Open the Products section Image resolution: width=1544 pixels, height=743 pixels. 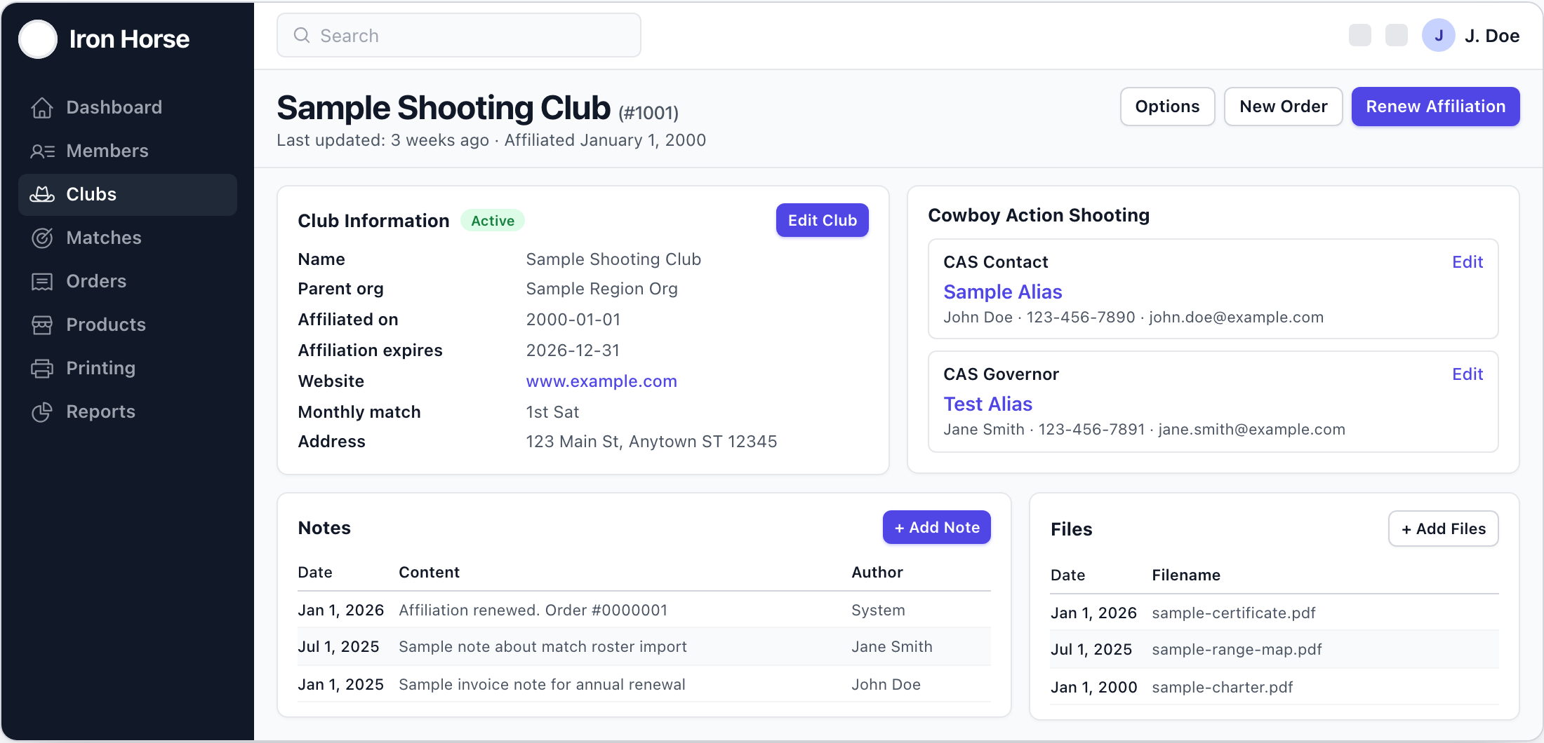point(128,325)
